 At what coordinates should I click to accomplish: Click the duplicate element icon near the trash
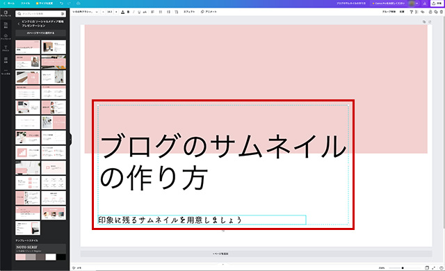pyautogui.click(x=436, y=12)
